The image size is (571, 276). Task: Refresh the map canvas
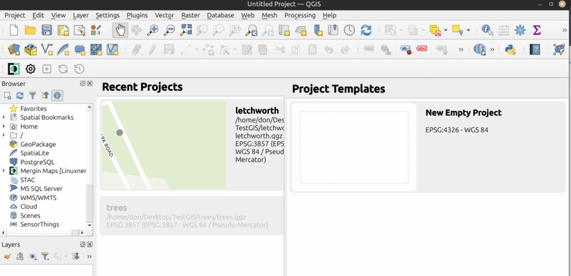coord(366,30)
